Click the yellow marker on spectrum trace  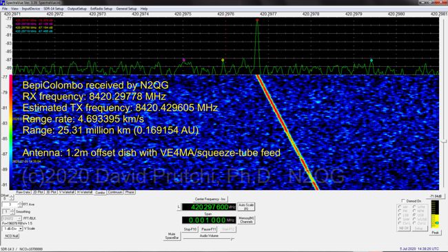[223, 60]
